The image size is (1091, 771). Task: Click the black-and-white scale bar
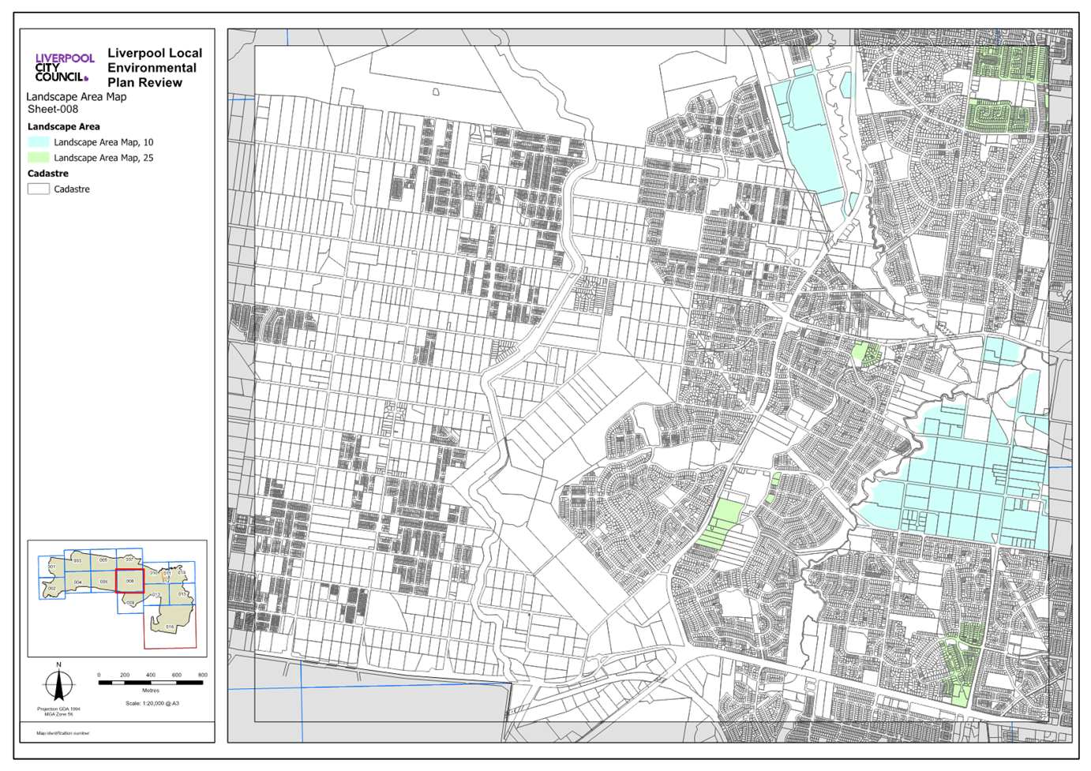[x=151, y=683]
